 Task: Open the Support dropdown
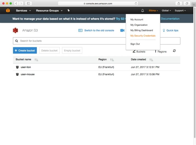[180, 11]
